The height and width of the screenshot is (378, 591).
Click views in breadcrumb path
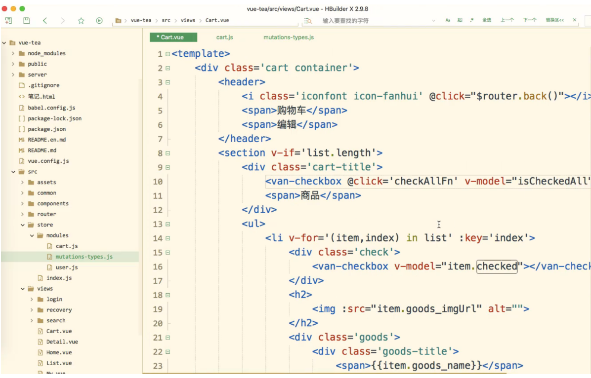tap(188, 20)
